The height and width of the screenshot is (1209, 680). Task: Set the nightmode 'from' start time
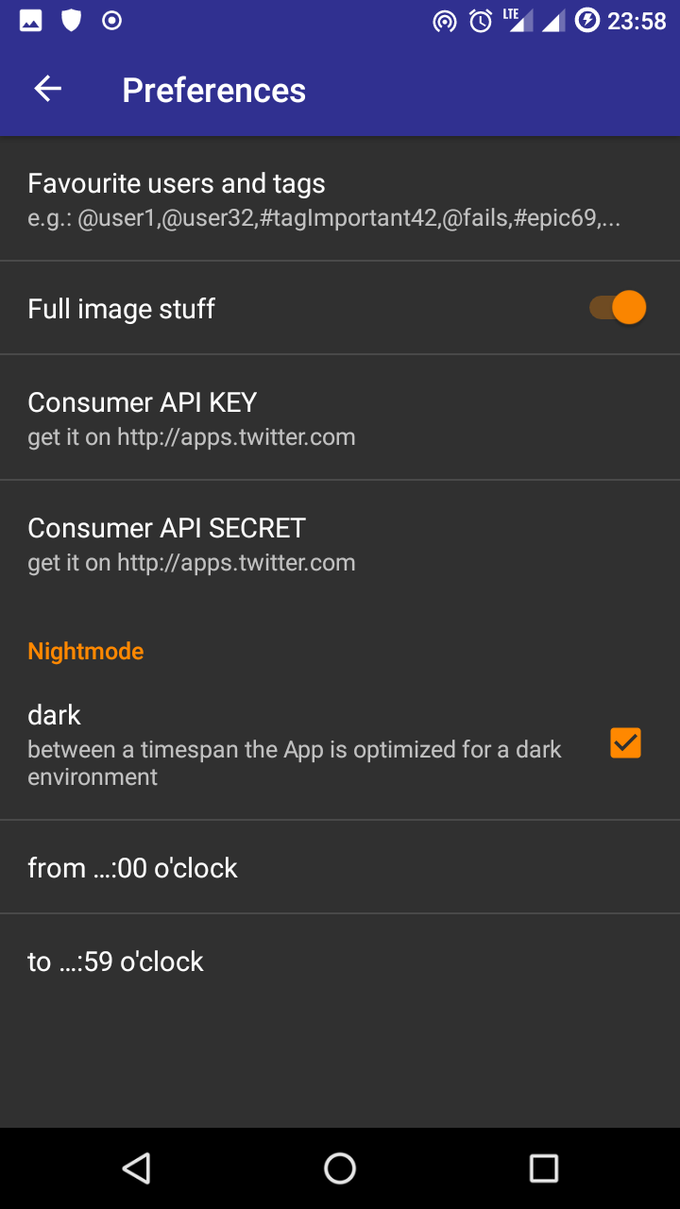point(133,867)
